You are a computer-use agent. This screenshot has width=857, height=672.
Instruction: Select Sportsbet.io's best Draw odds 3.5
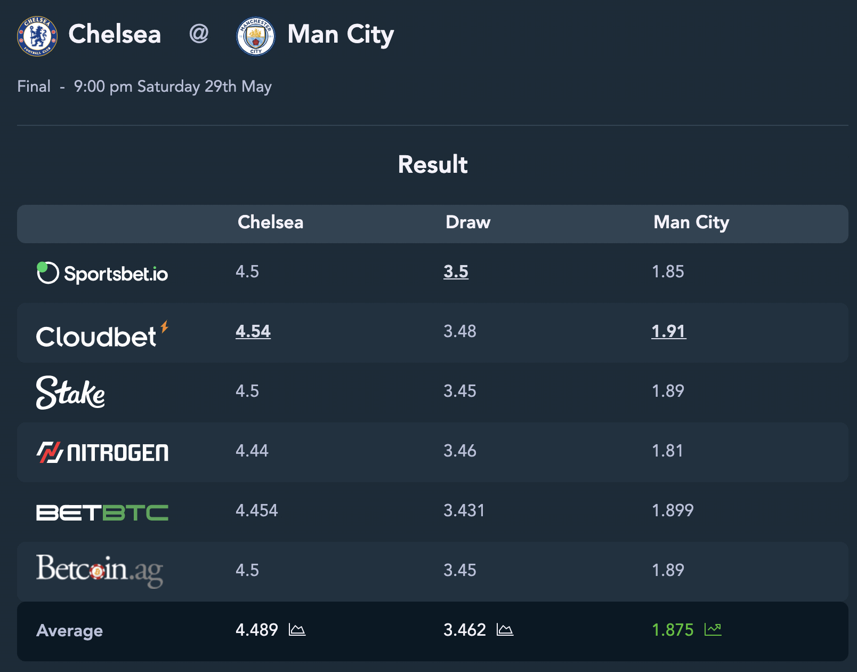pyautogui.click(x=456, y=271)
